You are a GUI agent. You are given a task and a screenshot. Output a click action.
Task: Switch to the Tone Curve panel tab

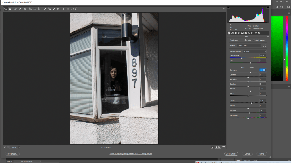[232, 33]
